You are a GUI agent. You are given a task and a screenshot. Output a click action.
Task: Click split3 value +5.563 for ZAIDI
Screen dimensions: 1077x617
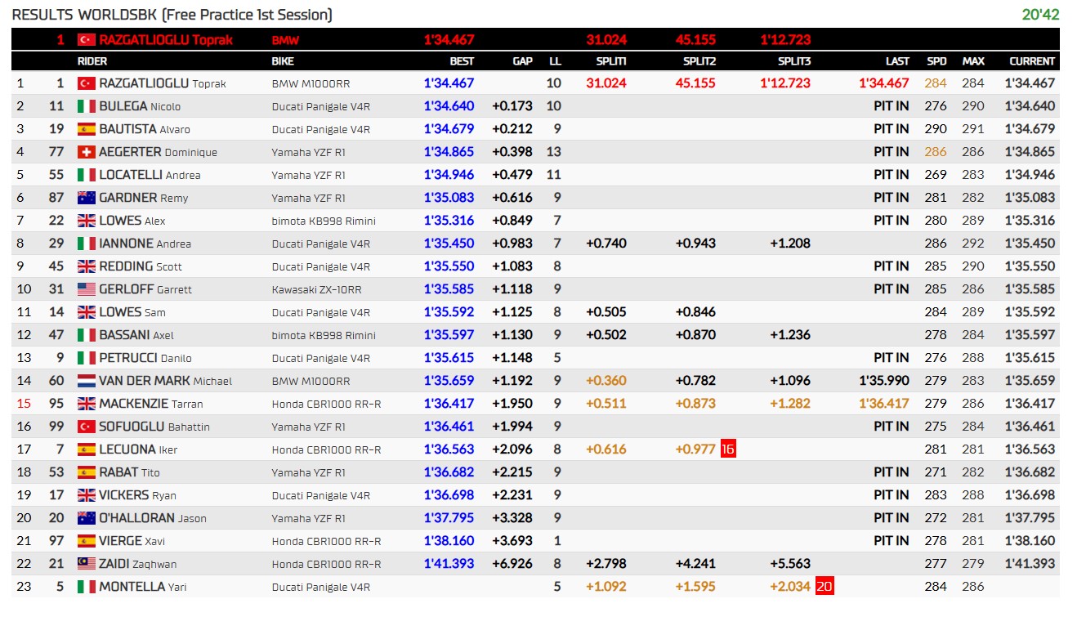pyautogui.click(x=790, y=563)
